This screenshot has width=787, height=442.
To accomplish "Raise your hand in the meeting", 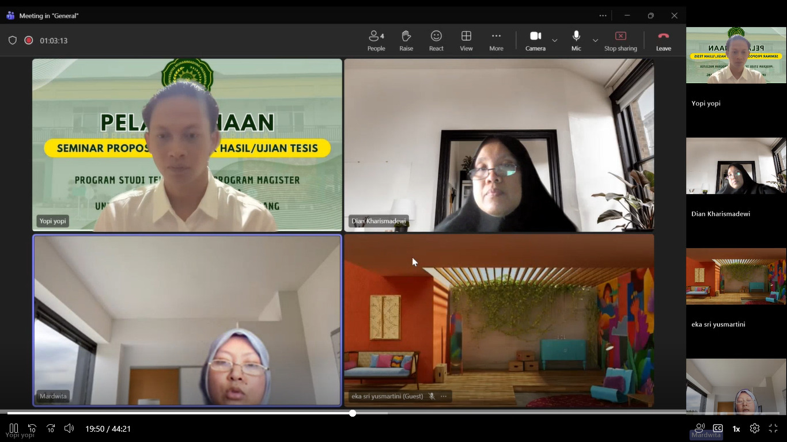I will tap(406, 40).
